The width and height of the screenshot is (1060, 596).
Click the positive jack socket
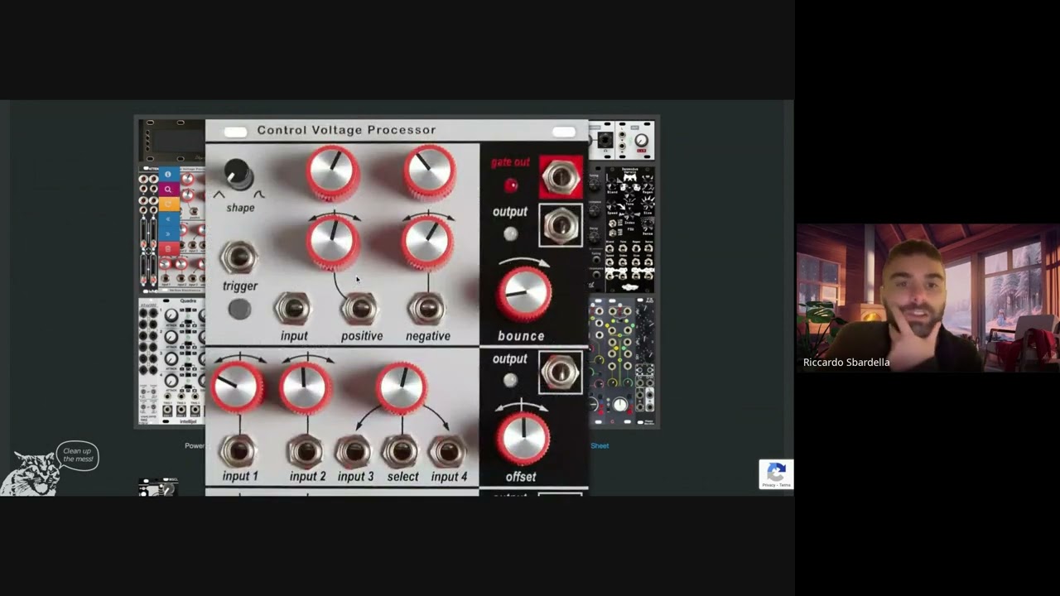click(x=359, y=309)
